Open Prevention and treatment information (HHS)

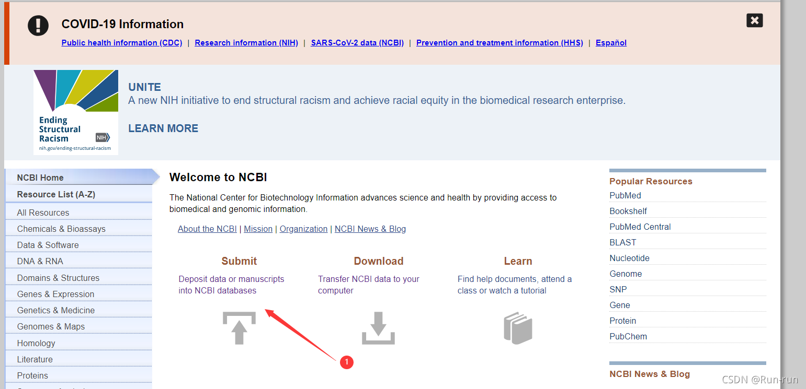point(500,43)
